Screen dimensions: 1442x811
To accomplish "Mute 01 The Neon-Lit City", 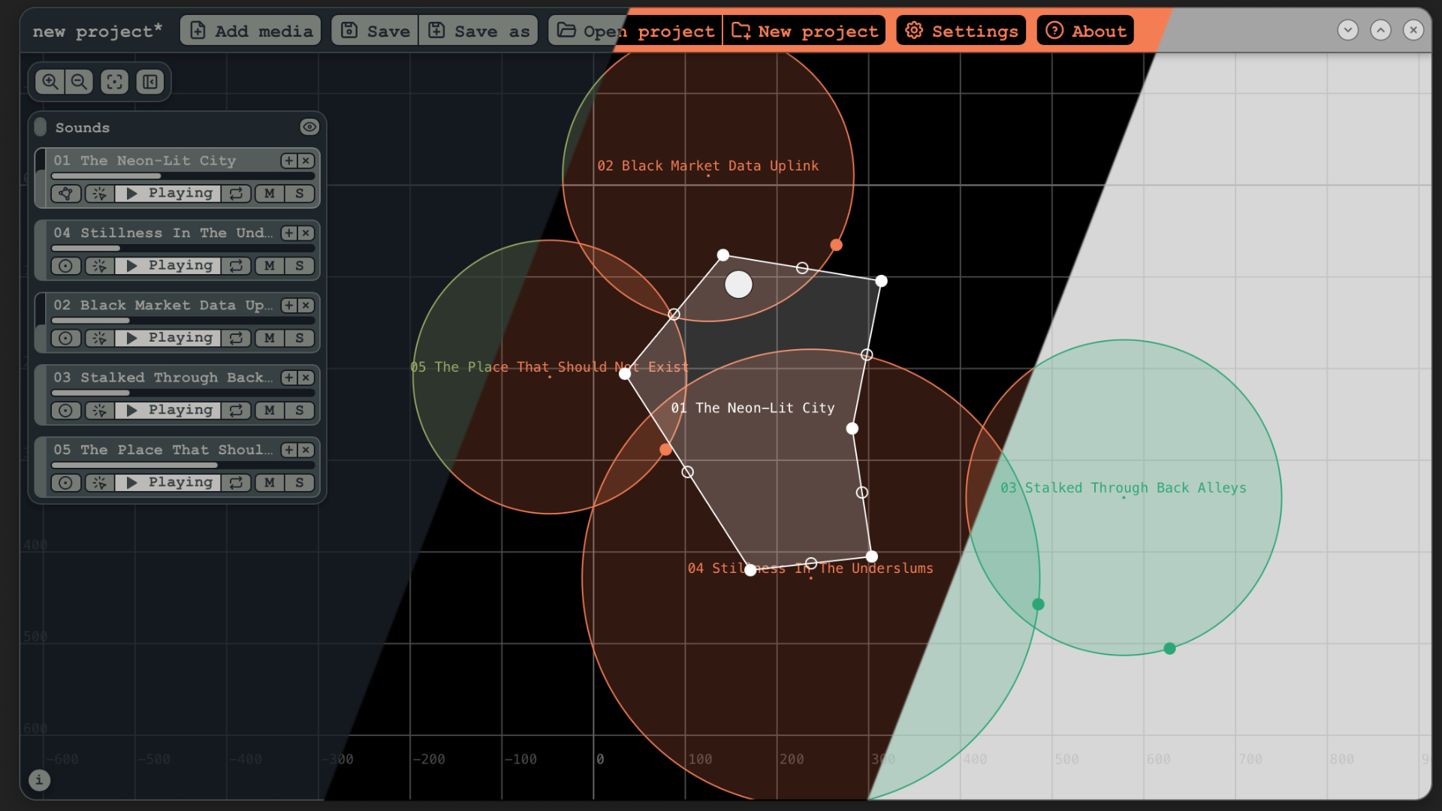I will click(x=270, y=194).
